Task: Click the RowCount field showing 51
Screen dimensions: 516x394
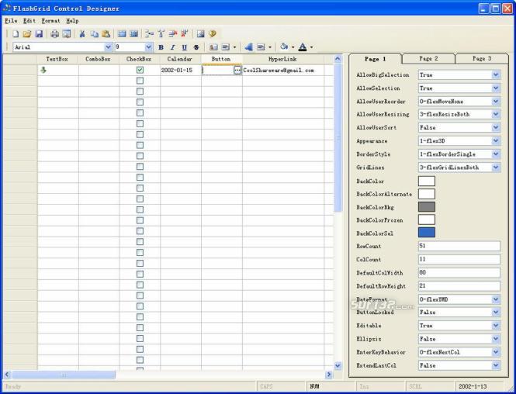Action: point(459,246)
